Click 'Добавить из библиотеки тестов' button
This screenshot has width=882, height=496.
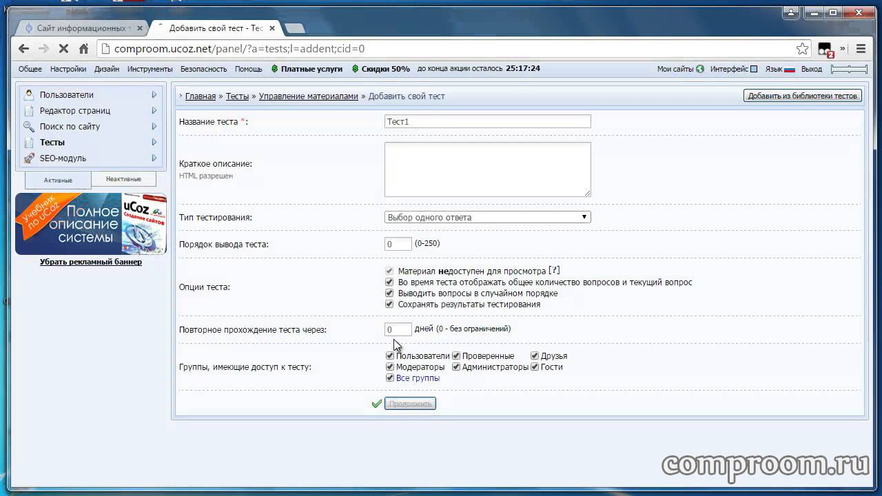click(x=803, y=96)
